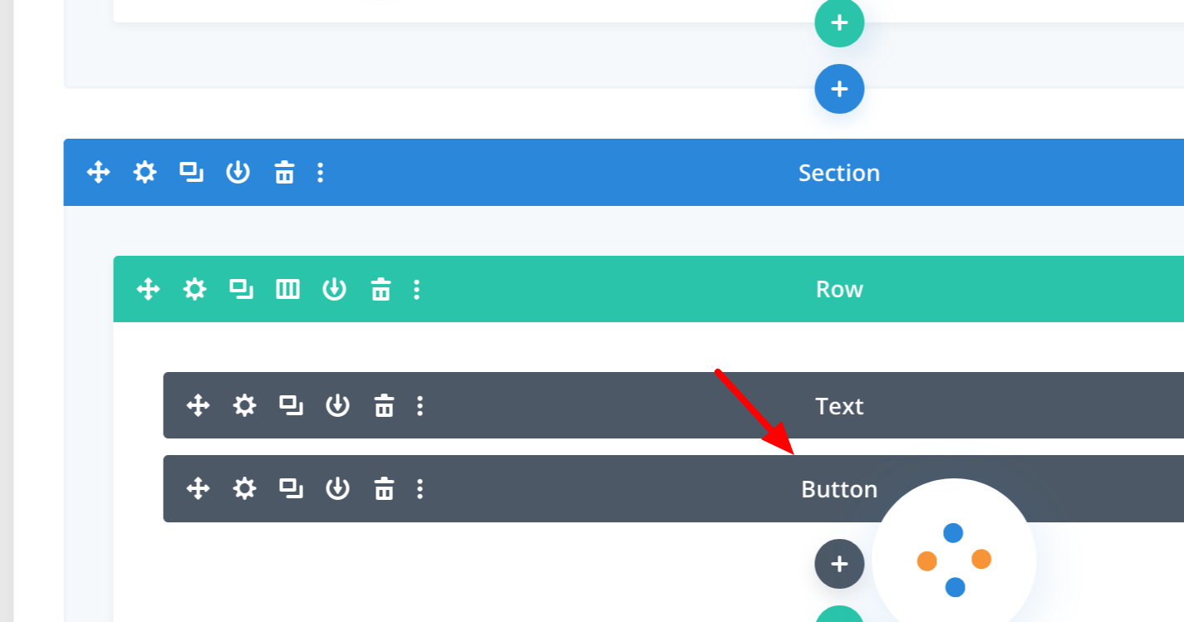
Task: Save Button module to library
Action: coord(337,488)
